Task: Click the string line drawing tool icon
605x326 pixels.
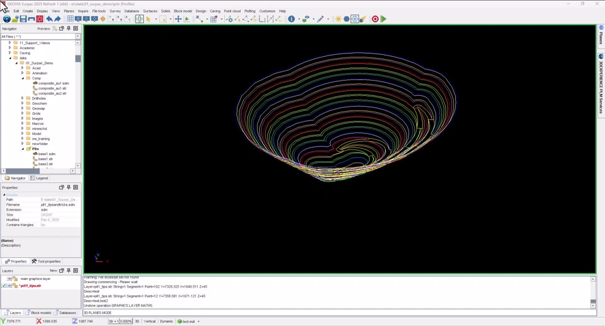Action: [199, 19]
